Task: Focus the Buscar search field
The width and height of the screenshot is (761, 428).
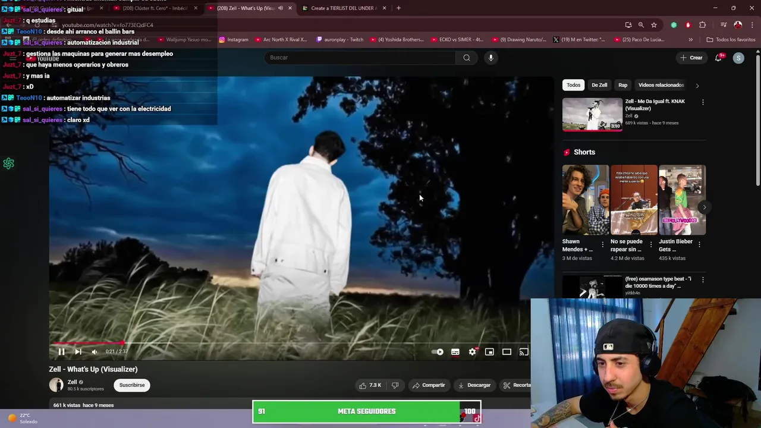Action: [x=360, y=58]
